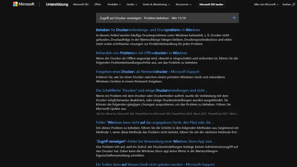The height and width of the screenshot is (167, 297).
Task: Click description starting "Um dieses Problem zu beheben"
Action: pos(167,130)
